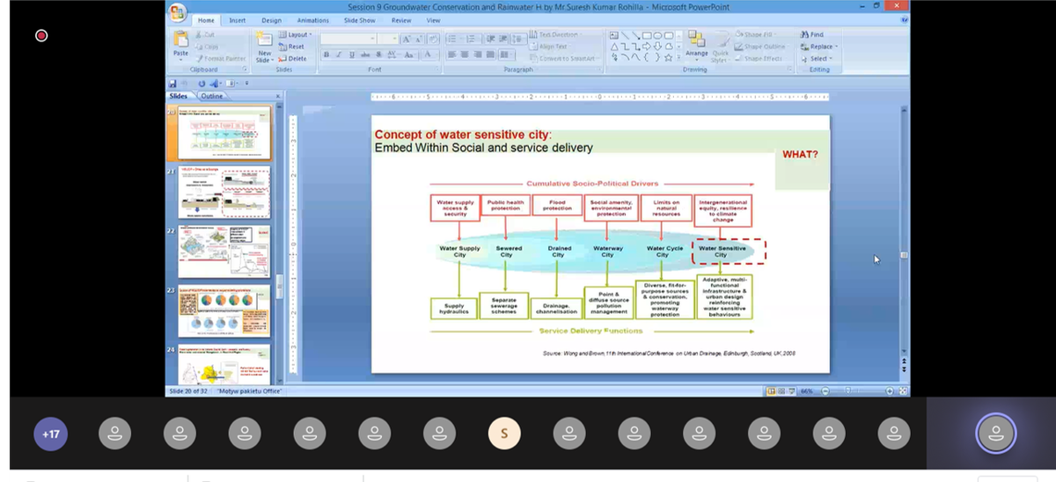Switch to the Outline pane tab
This screenshot has width=1056, height=482.
212,95
